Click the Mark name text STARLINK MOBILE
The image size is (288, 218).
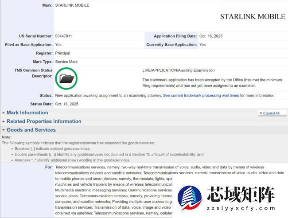tap(72, 5)
